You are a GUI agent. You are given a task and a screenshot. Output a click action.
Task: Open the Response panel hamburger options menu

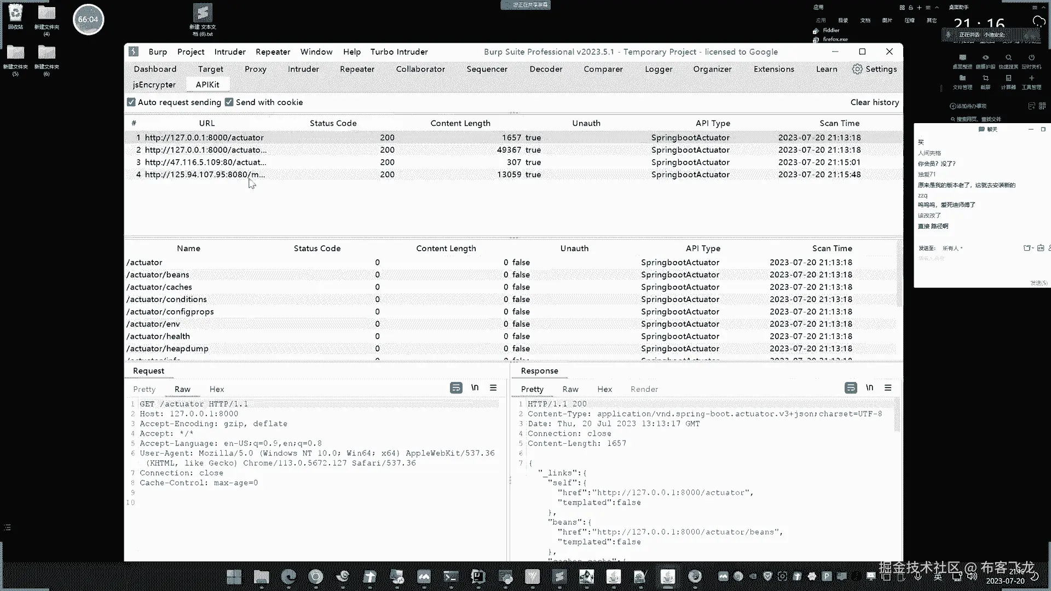pos(888,387)
